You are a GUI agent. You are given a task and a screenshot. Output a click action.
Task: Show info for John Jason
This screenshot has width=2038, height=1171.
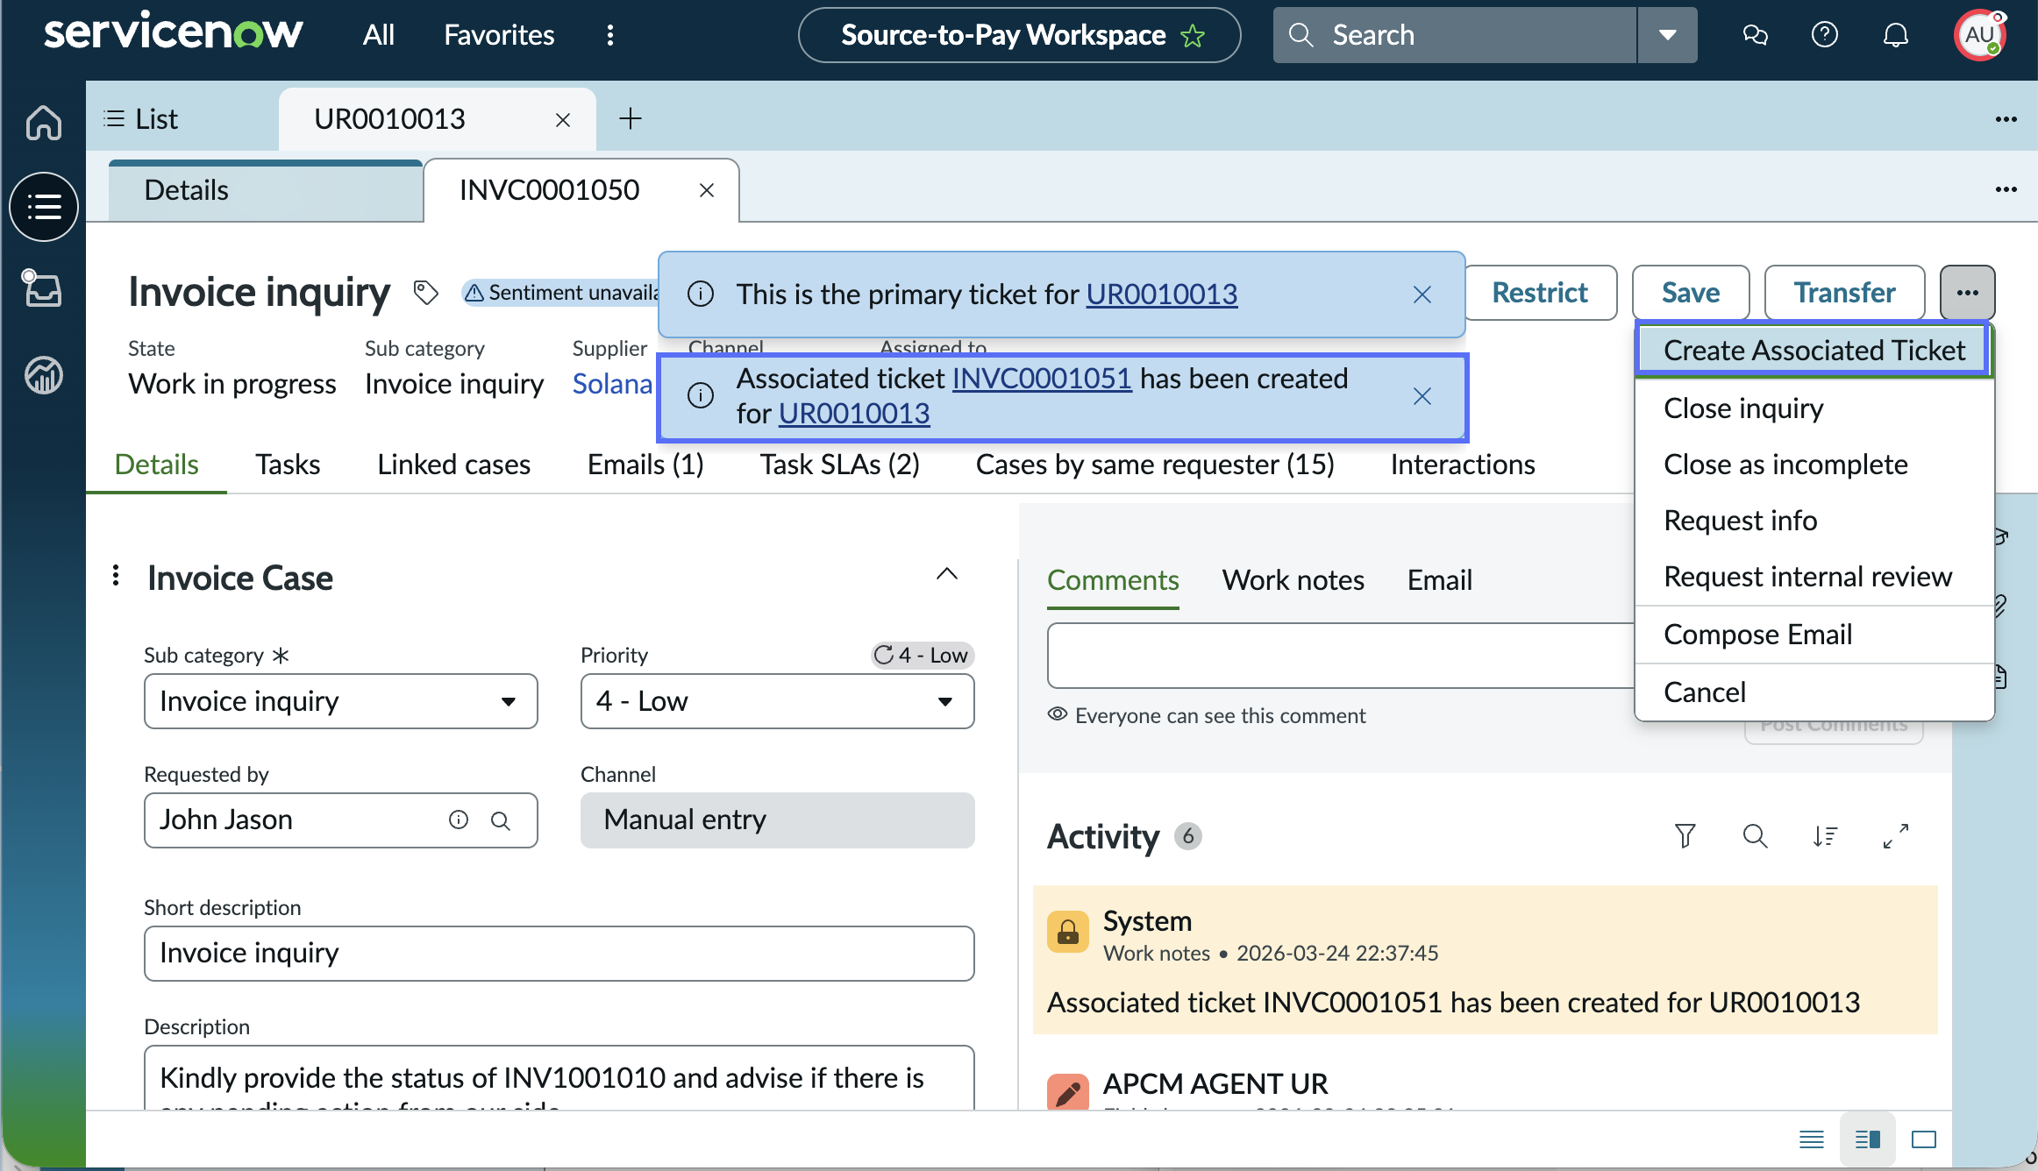click(x=459, y=820)
